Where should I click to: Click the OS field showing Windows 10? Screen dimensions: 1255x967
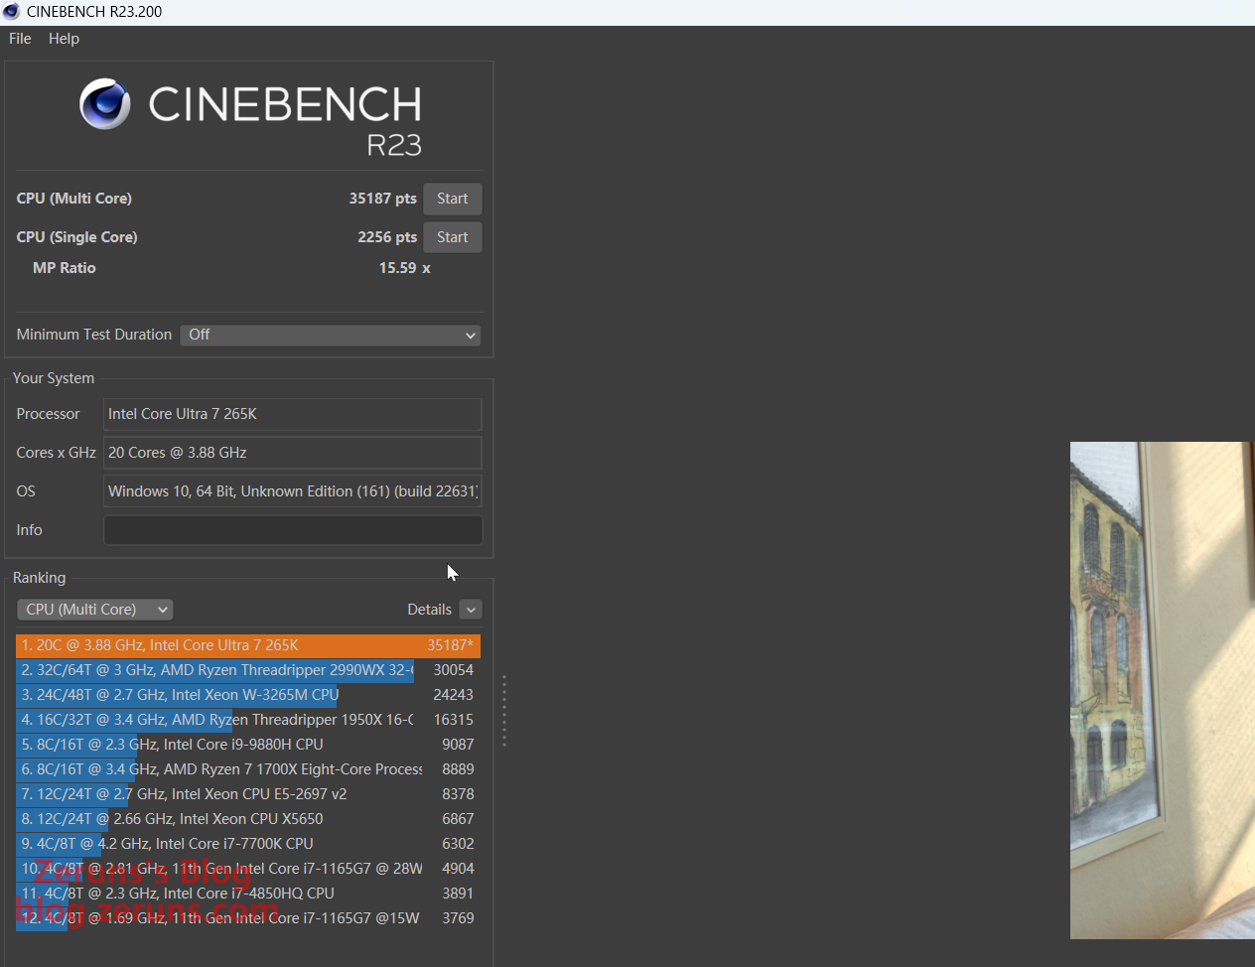point(293,491)
